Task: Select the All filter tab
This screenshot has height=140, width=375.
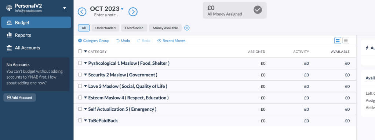Action: 84,28
